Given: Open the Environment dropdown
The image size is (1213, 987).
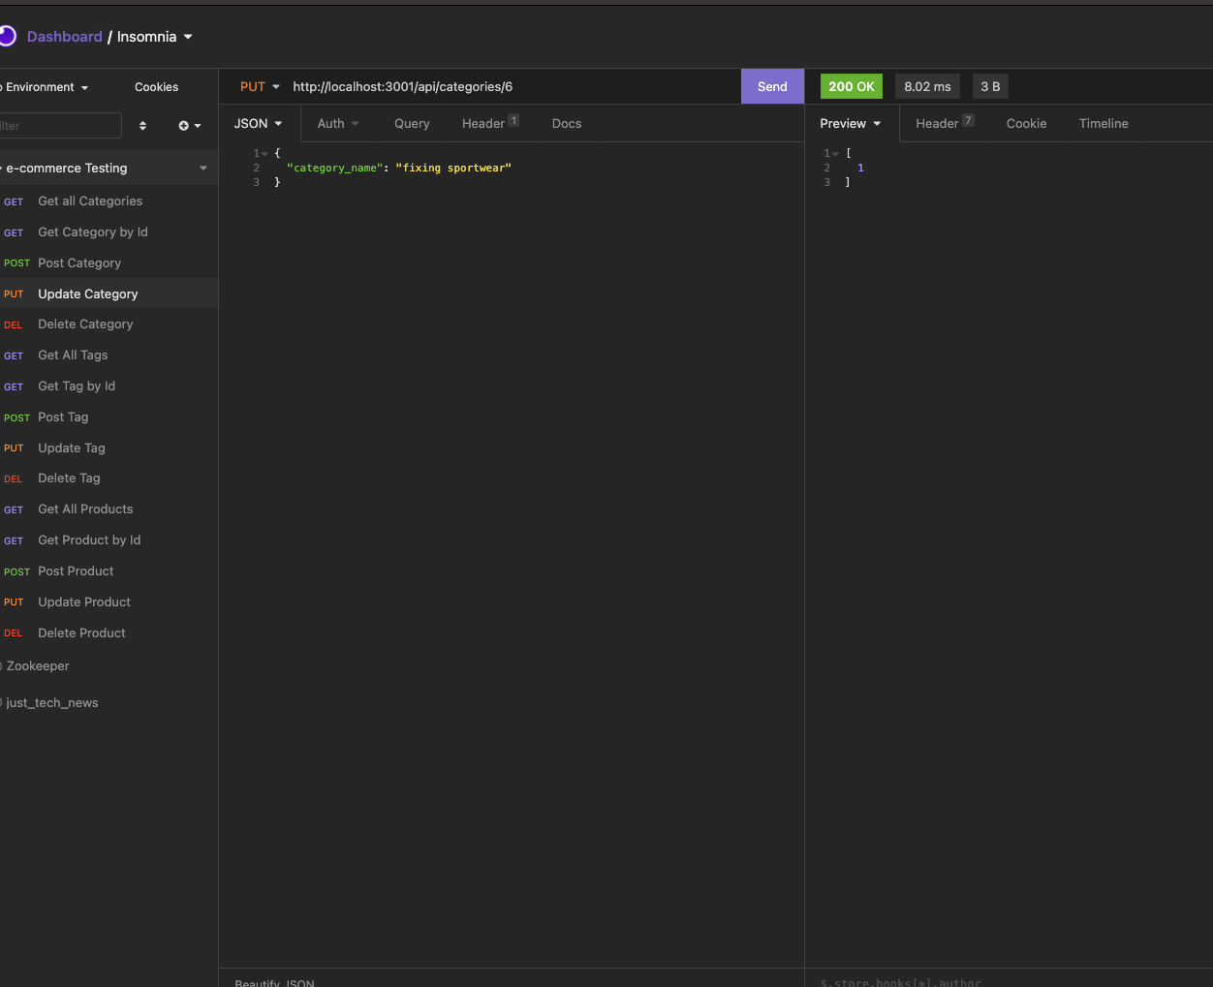Looking at the screenshot, I should pos(45,87).
